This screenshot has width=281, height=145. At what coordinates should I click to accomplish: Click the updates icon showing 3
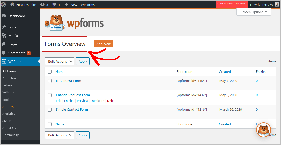(42, 5)
